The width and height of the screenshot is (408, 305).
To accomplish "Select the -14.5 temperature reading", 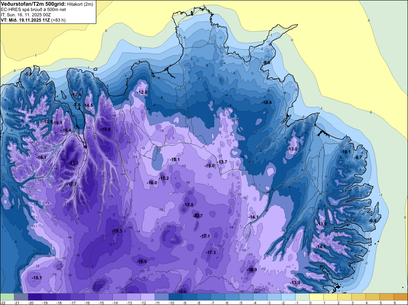I will pyautogui.click(x=88, y=105).
